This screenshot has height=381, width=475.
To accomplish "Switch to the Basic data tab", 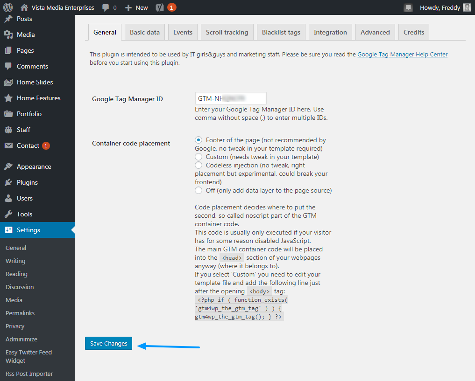I will 145,32.
